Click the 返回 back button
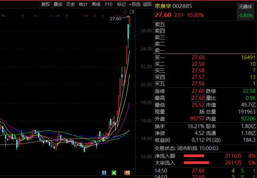Image resolution: width=257 pixels, height=178 pixels. [x=147, y=4]
